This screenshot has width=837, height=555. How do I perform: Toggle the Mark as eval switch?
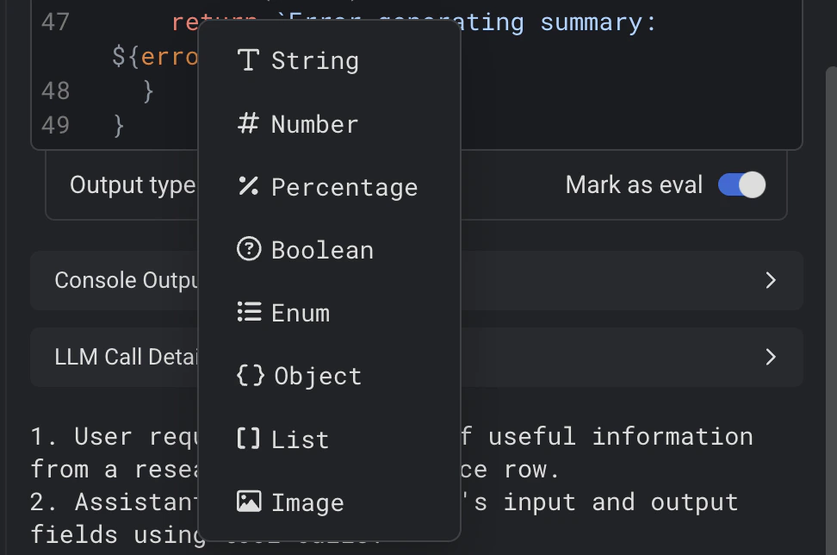pyautogui.click(x=741, y=184)
